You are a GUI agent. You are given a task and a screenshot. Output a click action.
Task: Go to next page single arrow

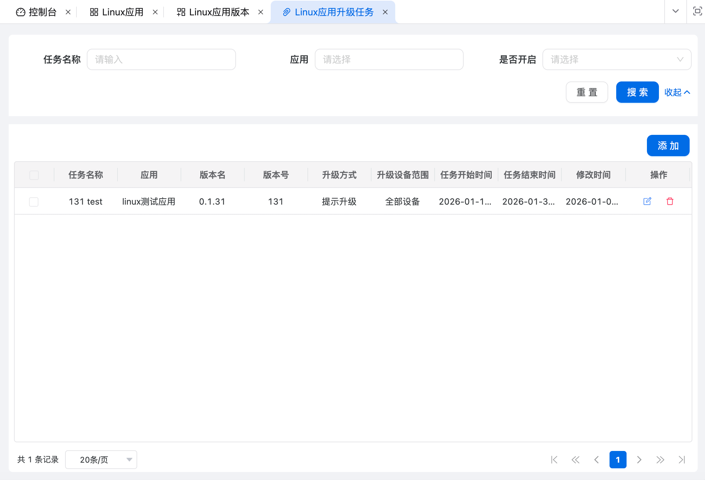(639, 460)
